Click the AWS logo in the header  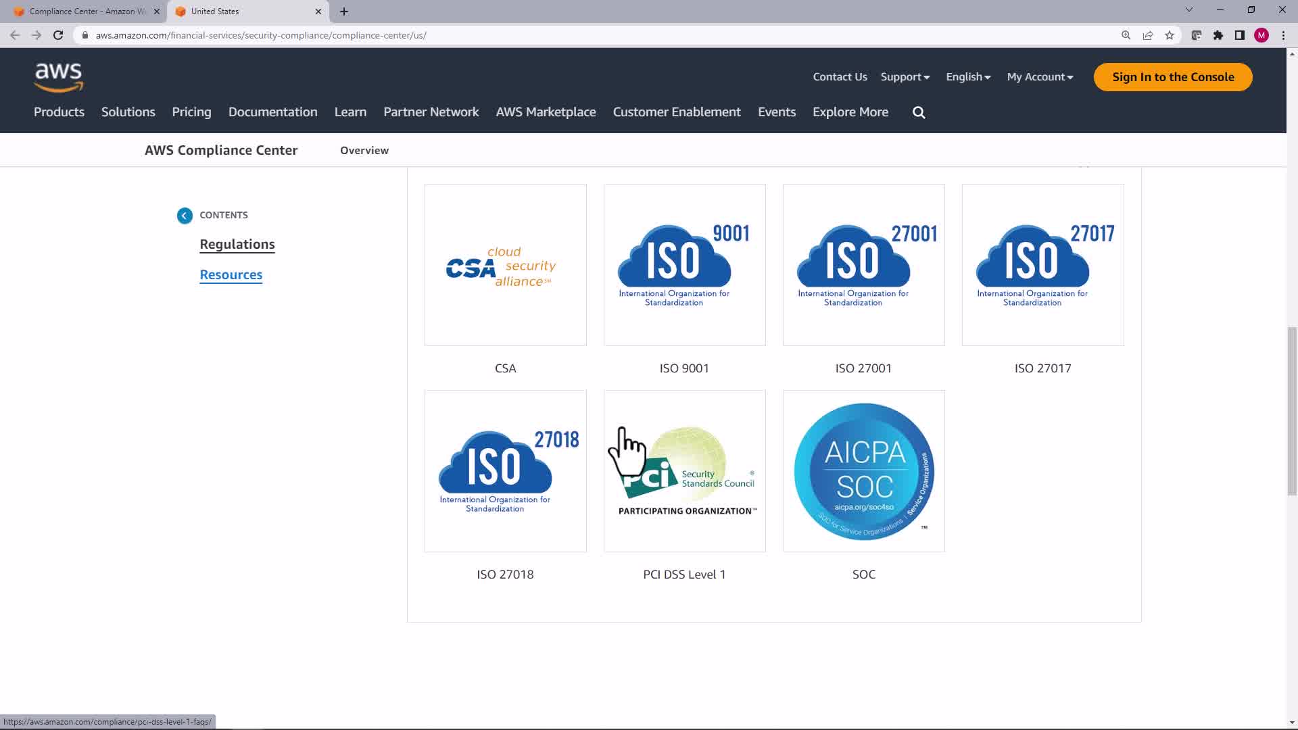pos(59,77)
